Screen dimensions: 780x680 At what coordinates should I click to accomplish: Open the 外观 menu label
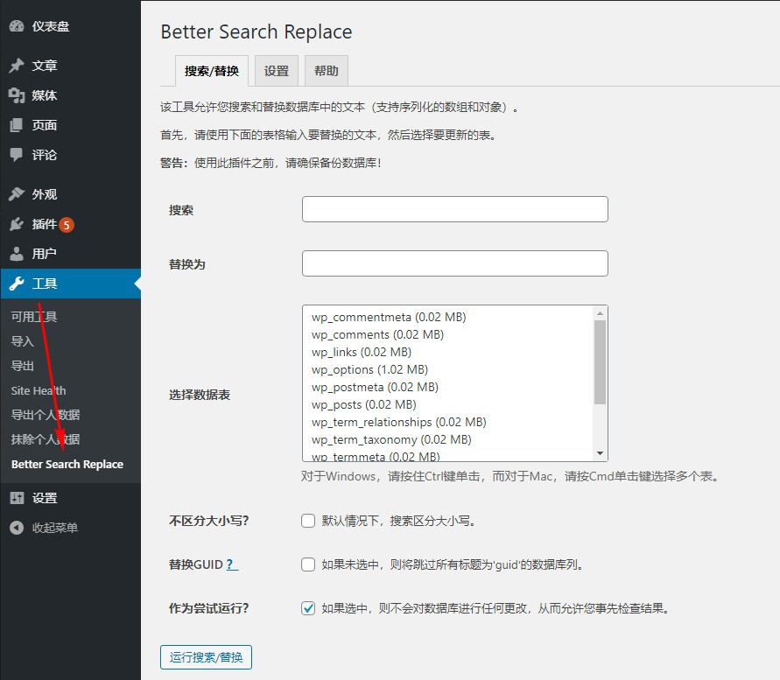point(45,194)
